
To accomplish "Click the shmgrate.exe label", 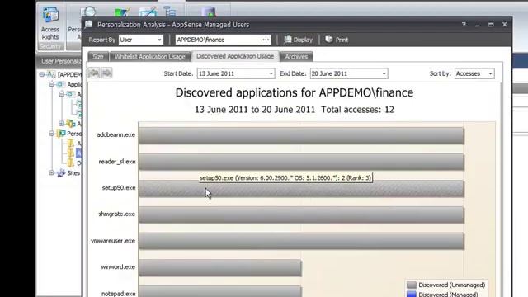I will 117,214.
